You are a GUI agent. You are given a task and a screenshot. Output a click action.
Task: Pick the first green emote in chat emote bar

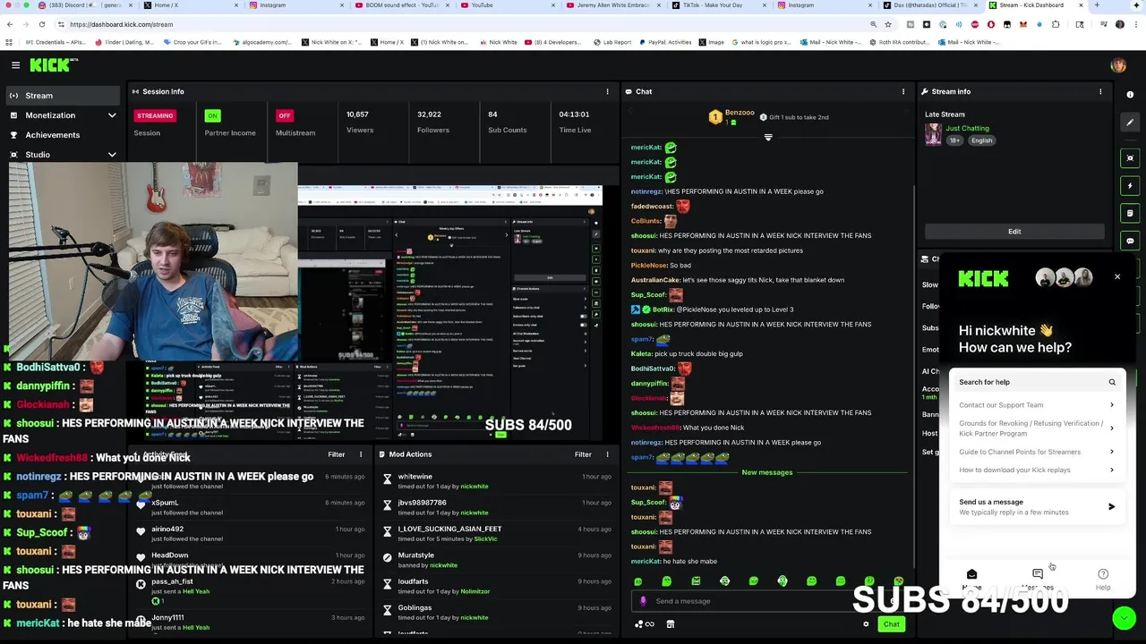pos(637,581)
